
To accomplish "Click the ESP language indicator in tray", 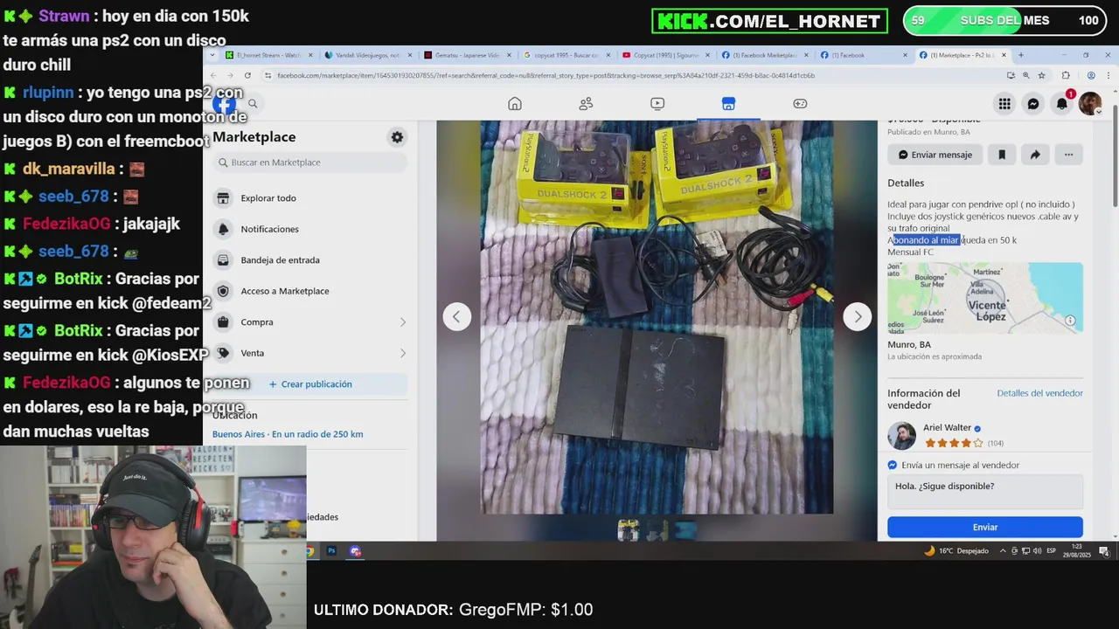I will [1052, 551].
